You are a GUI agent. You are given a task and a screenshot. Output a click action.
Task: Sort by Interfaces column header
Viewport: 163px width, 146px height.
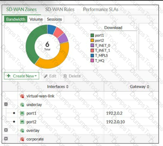click(x=58, y=87)
